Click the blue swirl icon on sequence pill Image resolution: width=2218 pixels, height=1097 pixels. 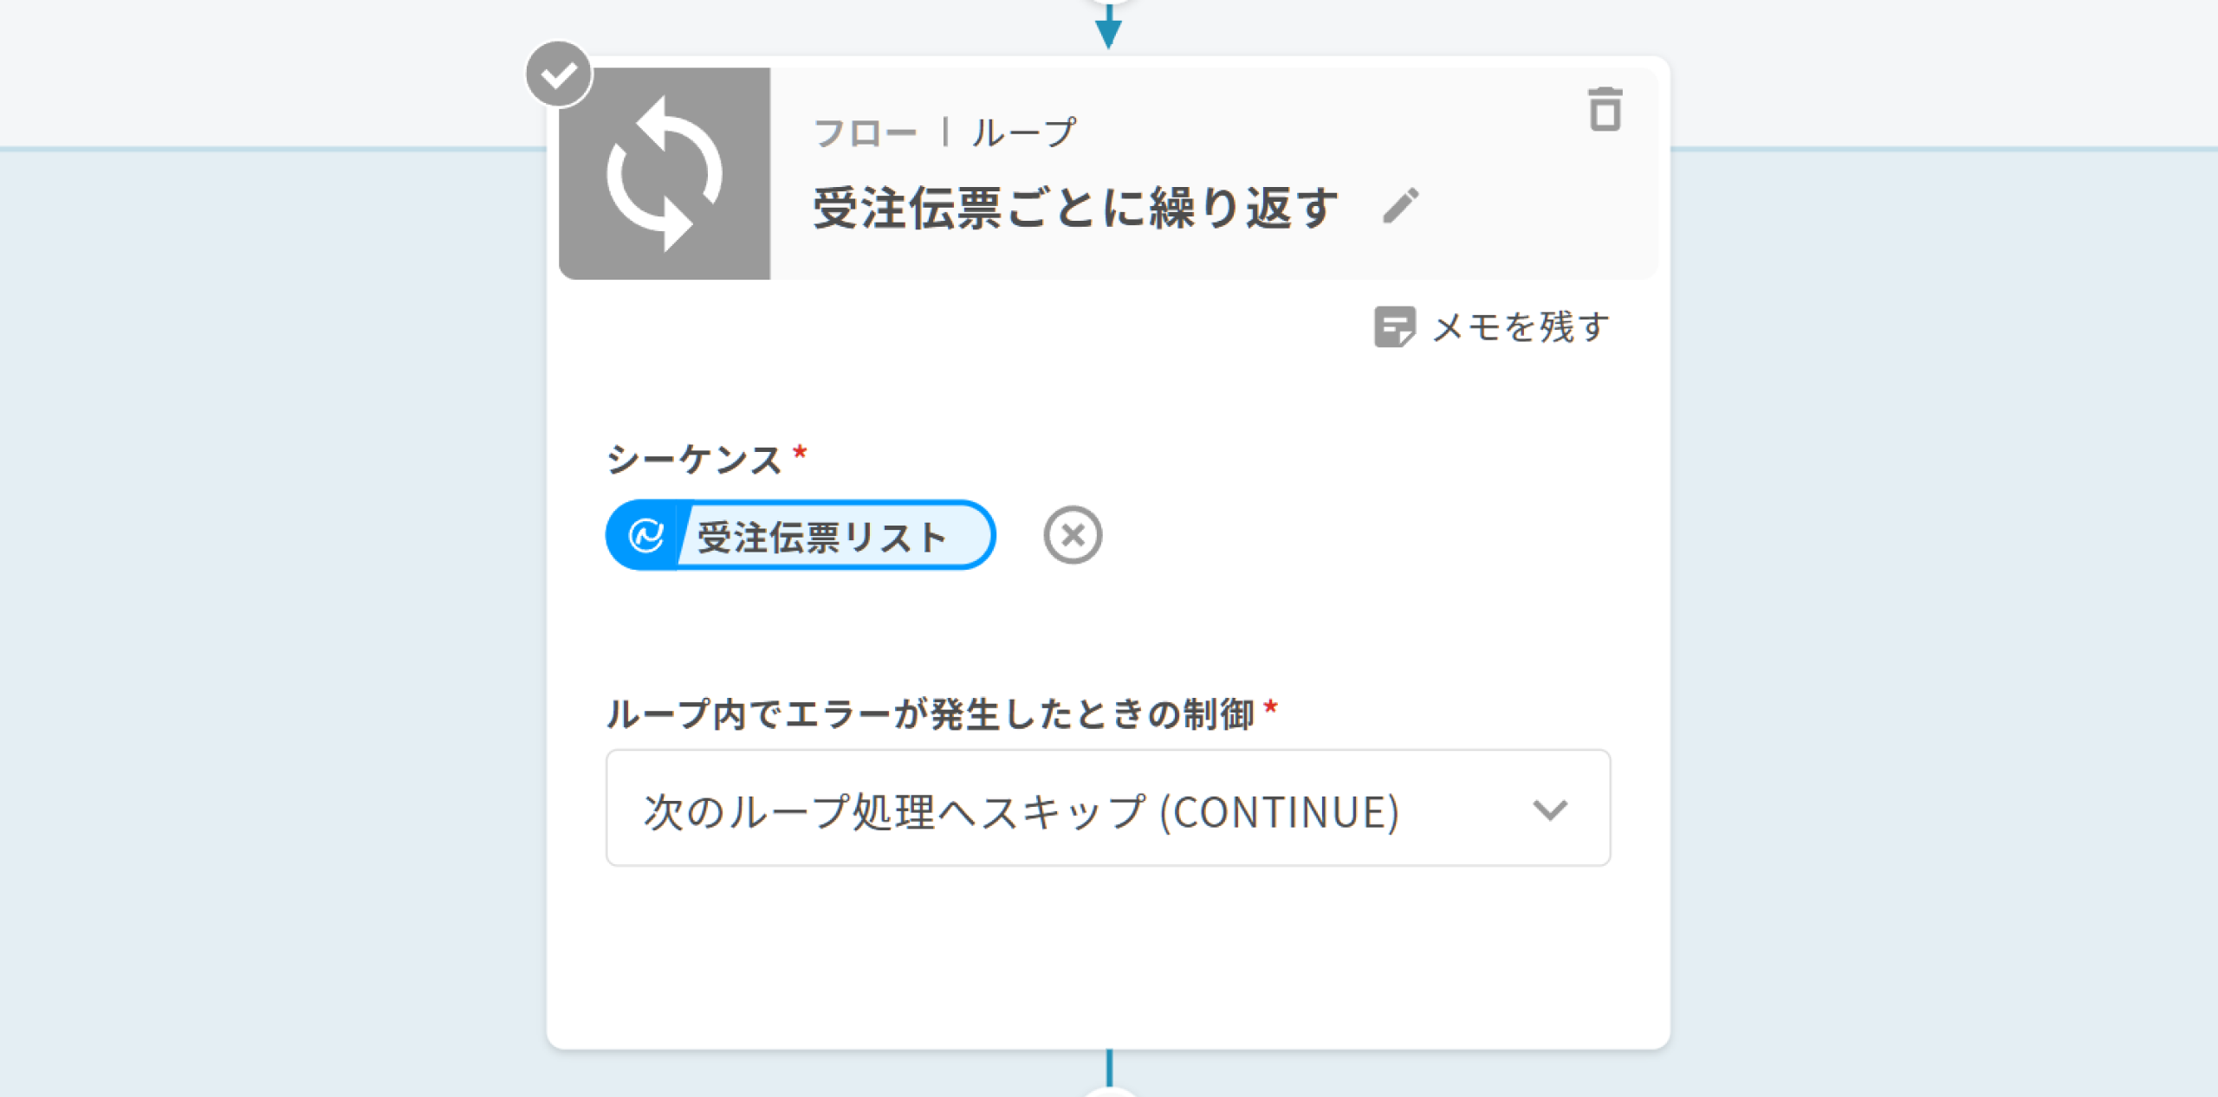645,535
